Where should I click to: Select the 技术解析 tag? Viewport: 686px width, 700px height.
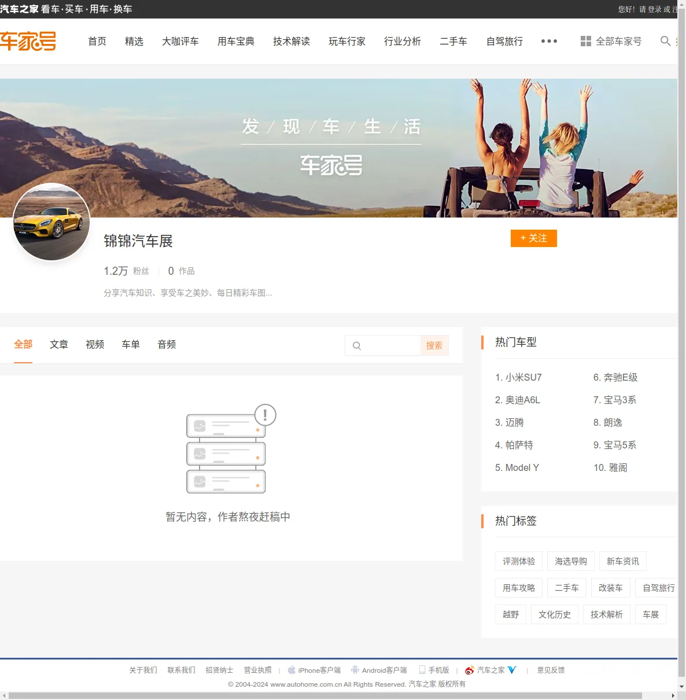[607, 614]
